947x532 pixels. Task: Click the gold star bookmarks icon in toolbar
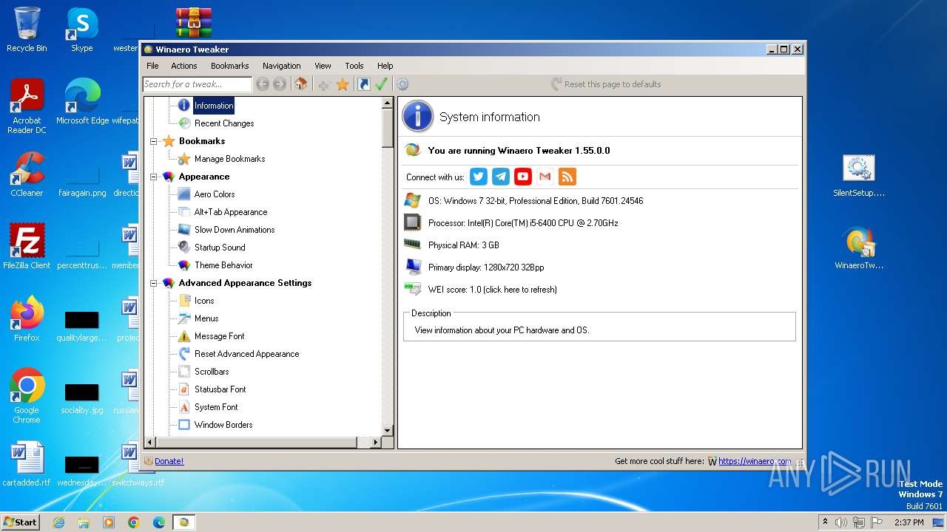[343, 84]
